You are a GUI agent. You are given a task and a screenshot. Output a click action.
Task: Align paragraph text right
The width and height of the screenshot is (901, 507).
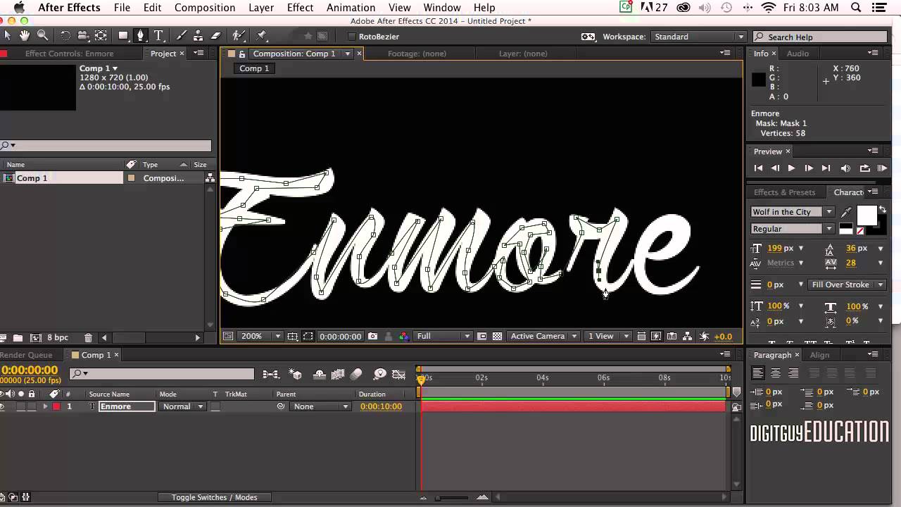[x=793, y=373]
